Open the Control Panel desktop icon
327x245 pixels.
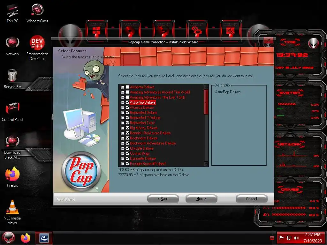(x=12, y=112)
